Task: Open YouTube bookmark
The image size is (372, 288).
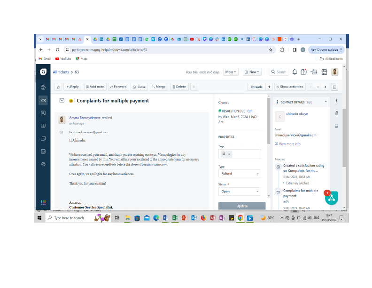Action: pos(63,59)
